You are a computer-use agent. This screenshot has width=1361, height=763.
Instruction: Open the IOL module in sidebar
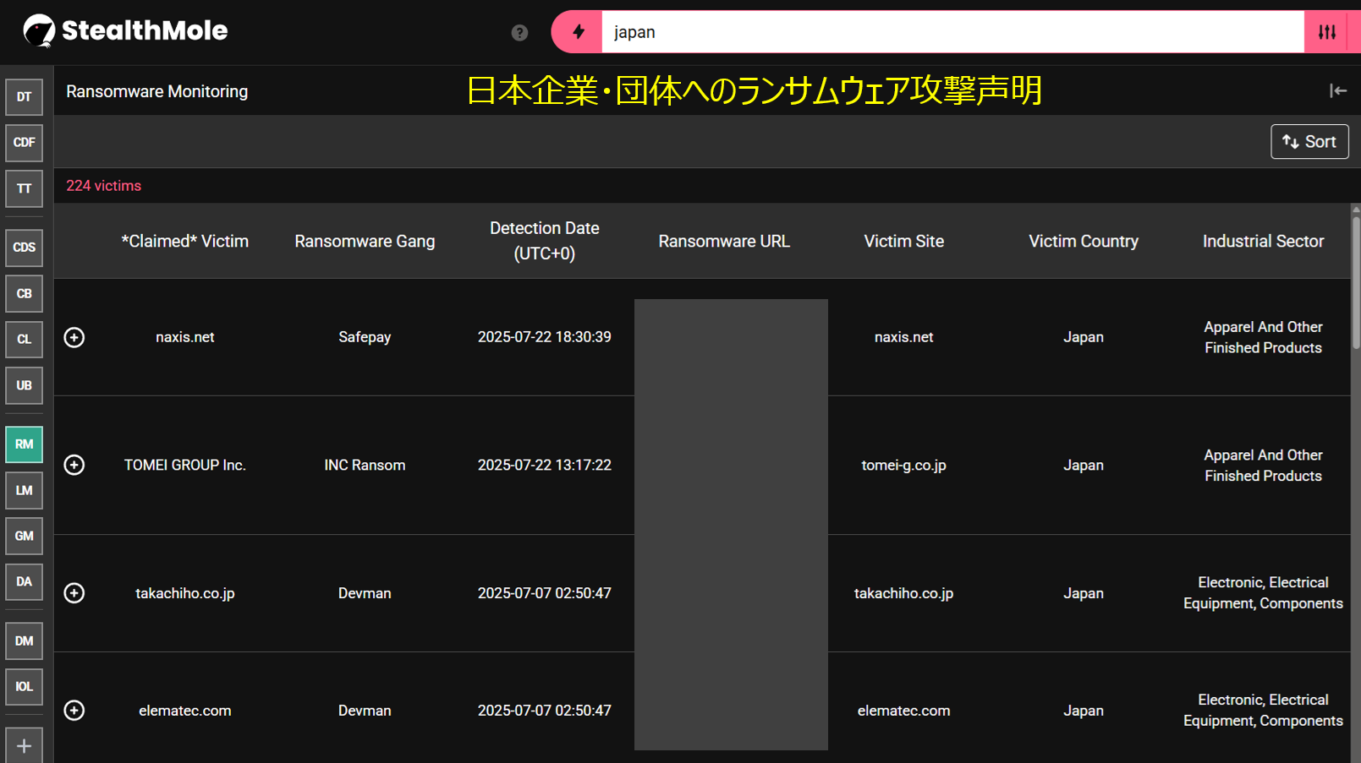[24, 687]
